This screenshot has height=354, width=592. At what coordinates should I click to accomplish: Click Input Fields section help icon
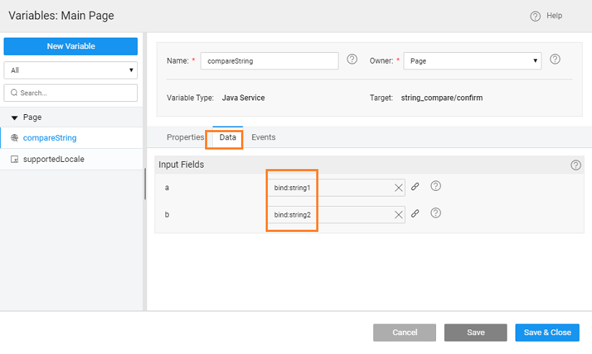pyautogui.click(x=575, y=165)
